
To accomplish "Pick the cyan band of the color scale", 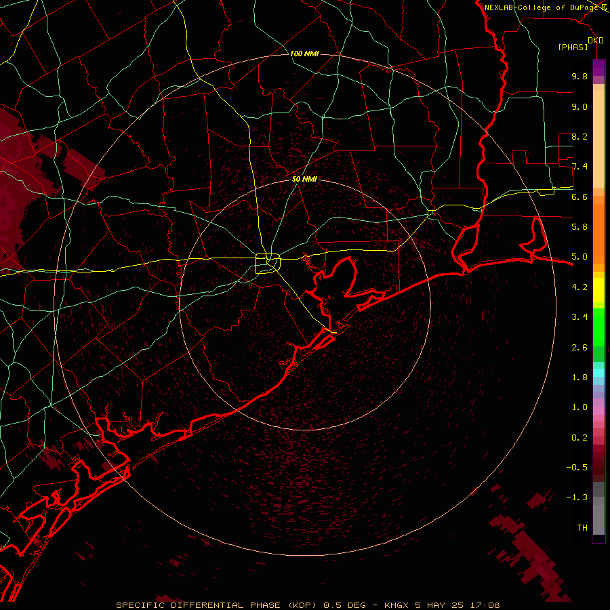I will click(x=598, y=373).
